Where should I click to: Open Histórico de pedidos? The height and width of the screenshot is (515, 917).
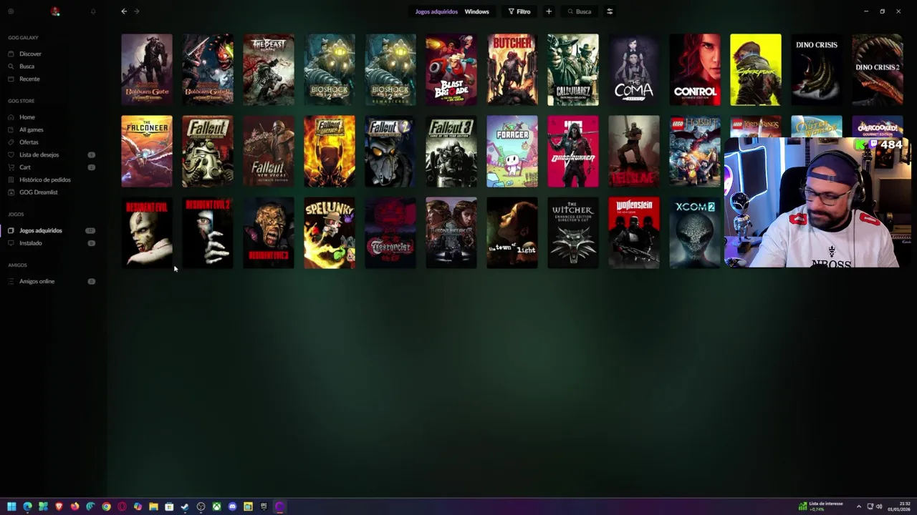point(44,180)
